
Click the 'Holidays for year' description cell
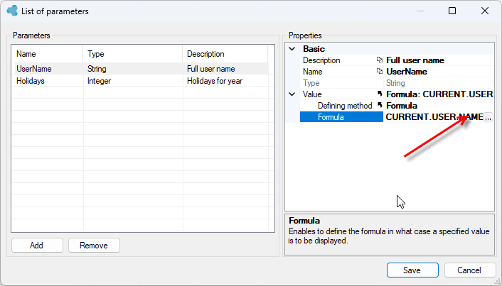[x=225, y=81]
